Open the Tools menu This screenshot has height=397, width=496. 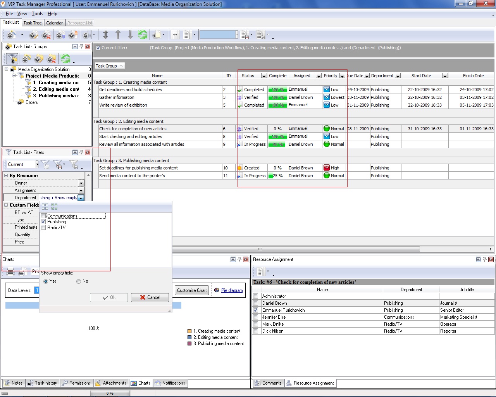pos(37,14)
